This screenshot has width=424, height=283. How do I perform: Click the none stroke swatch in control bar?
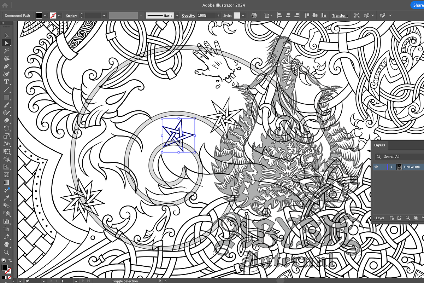pyautogui.click(x=53, y=16)
